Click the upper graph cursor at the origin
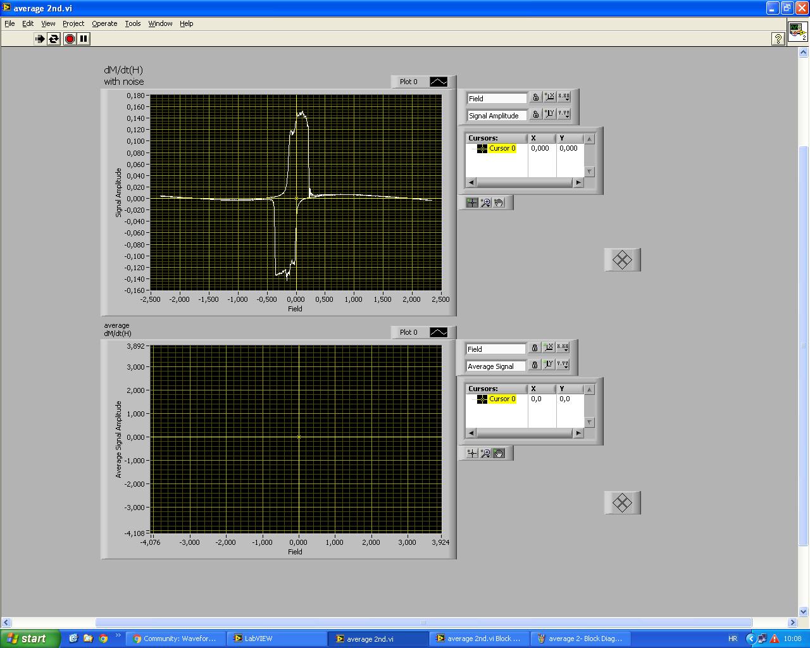810x648 pixels. (296, 198)
